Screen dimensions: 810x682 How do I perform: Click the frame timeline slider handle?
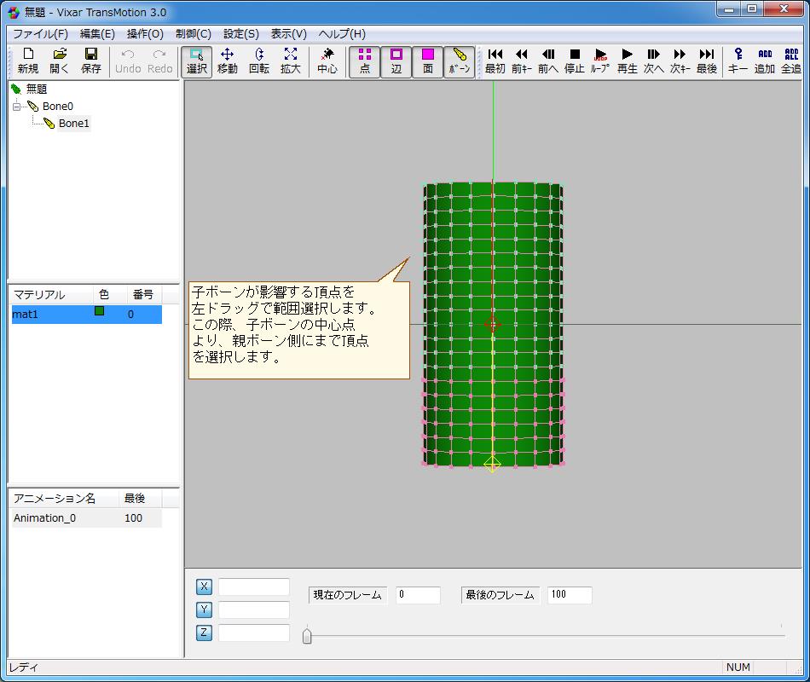(307, 635)
